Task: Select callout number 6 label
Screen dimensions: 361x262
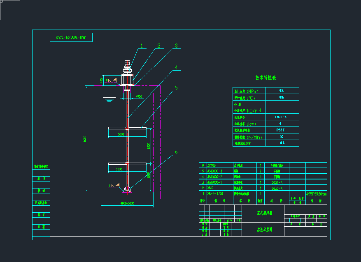Action: [176, 152]
